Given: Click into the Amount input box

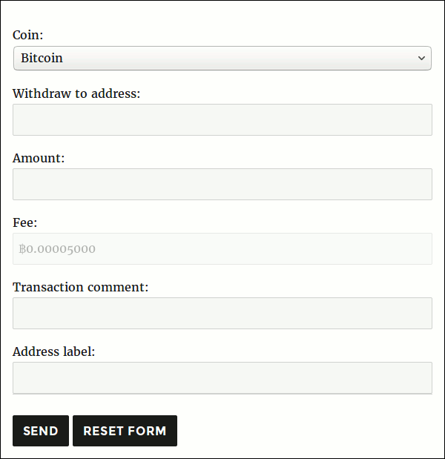Looking at the screenshot, I should [x=222, y=184].
